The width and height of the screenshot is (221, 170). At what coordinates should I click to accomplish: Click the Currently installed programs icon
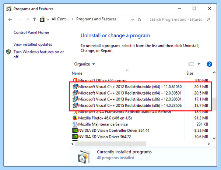click(84, 156)
